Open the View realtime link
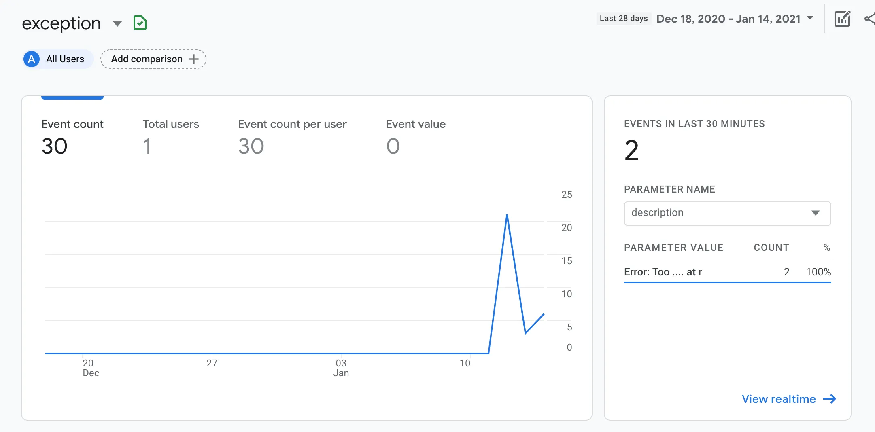 coord(779,399)
